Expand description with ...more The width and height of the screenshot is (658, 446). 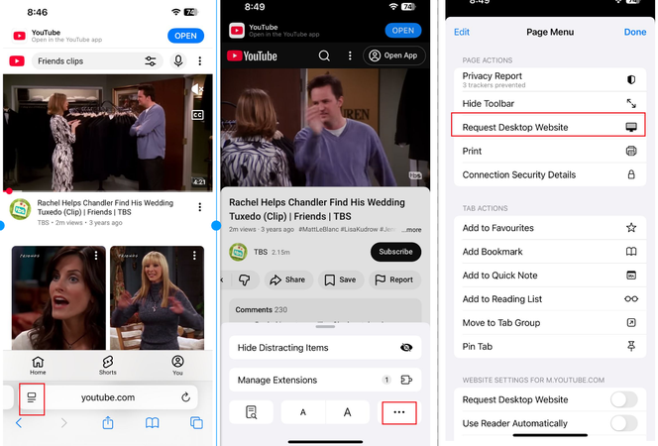click(411, 230)
